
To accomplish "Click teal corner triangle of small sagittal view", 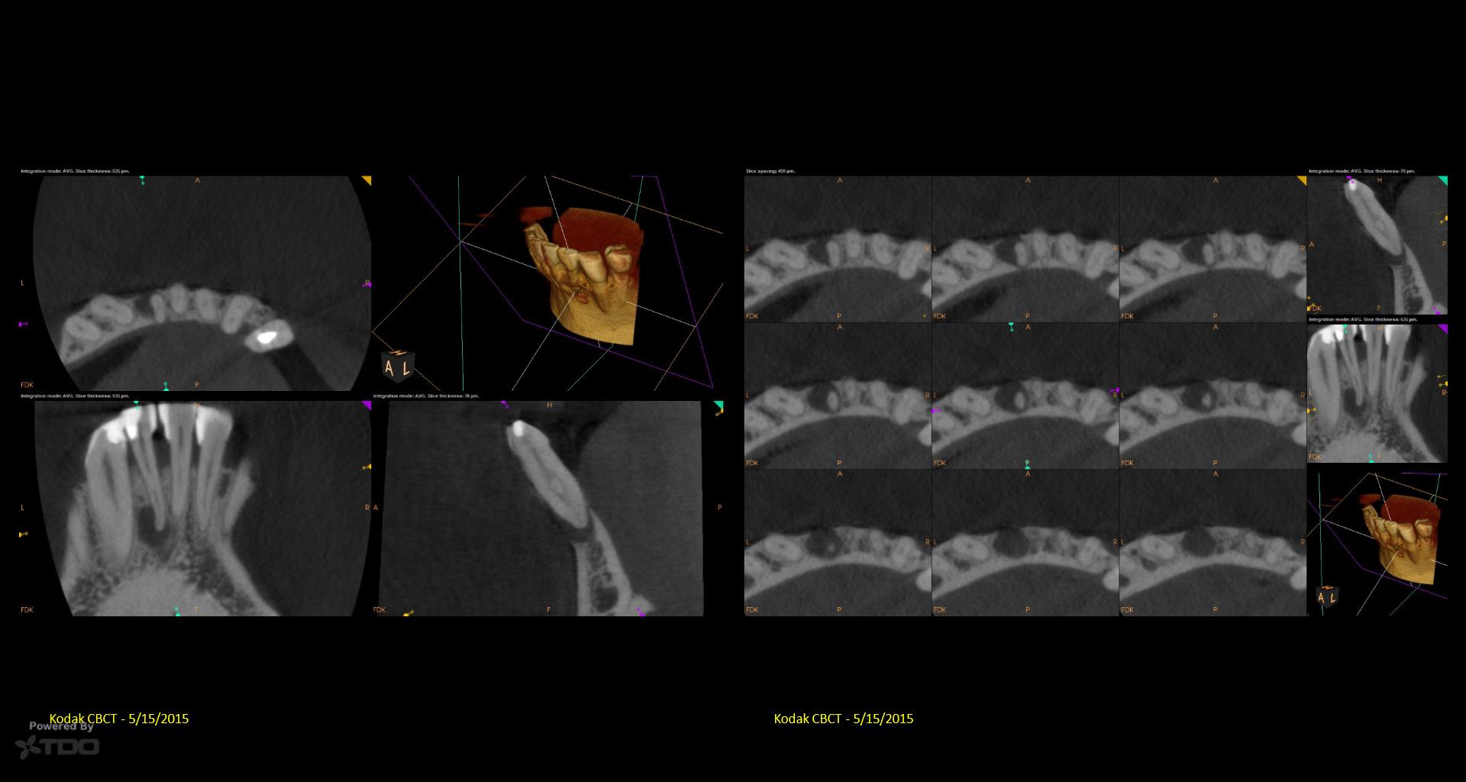I will coord(1442,181).
